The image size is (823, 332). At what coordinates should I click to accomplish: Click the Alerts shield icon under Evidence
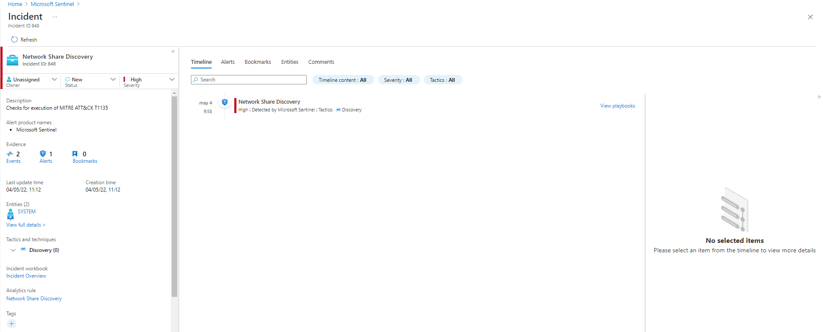[42, 154]
